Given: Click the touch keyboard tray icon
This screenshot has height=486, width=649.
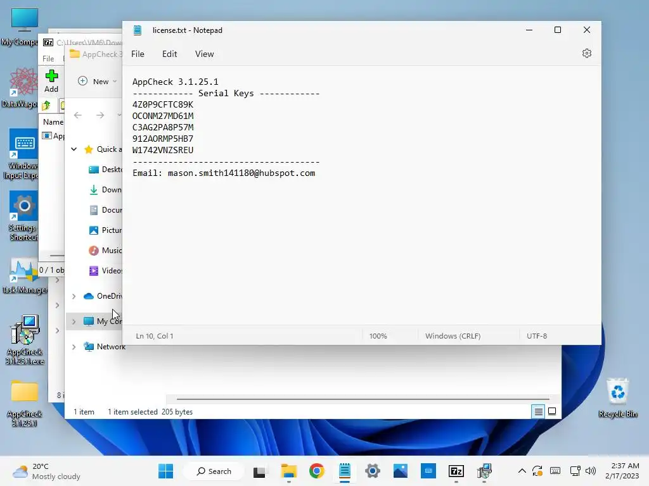Looking at the screenshot, I should 555,471.
